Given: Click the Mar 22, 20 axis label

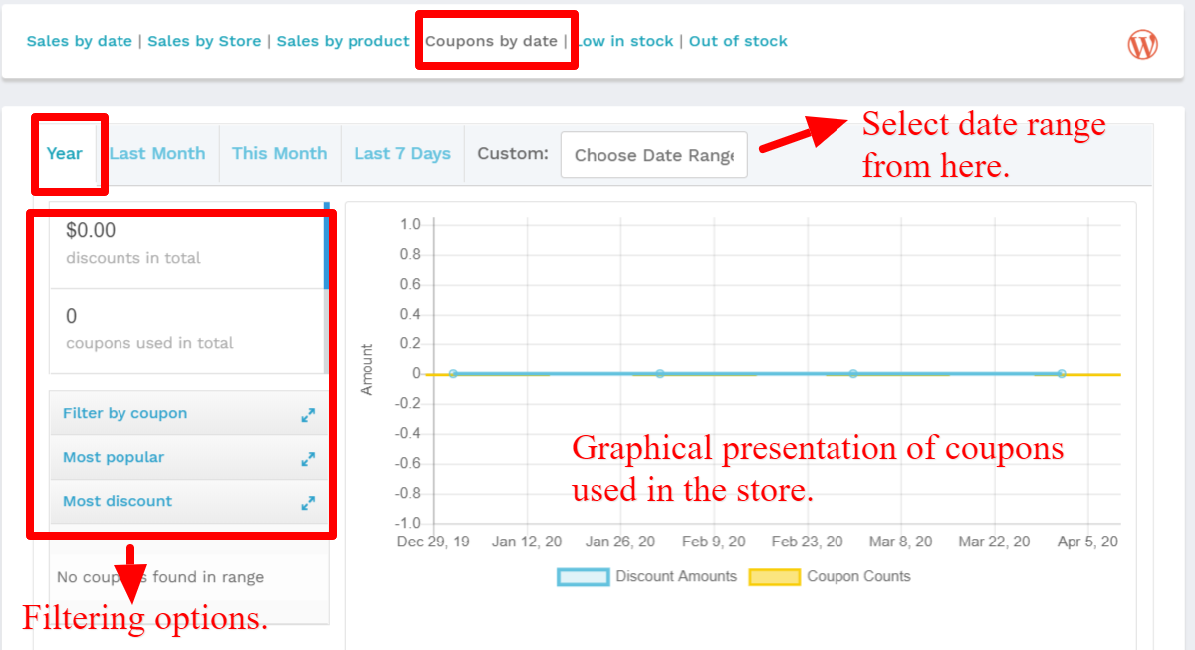Looking at the screenshot, I should [995, 542].
